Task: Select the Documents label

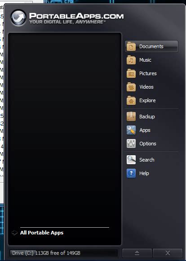Action: 151,46
